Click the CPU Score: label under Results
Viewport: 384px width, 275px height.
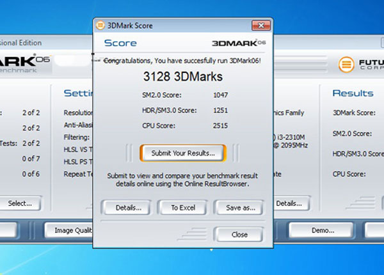[349, 174]
